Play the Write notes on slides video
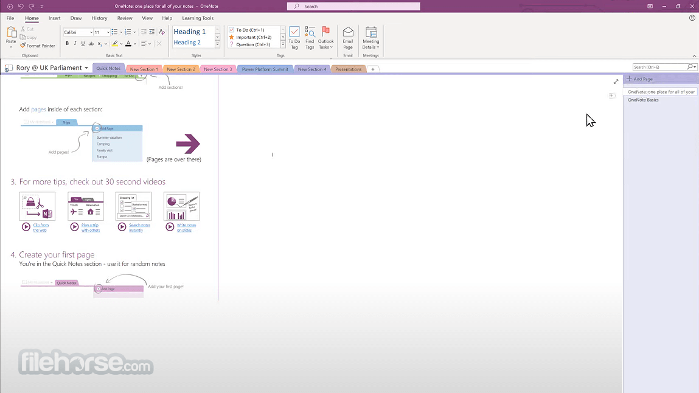This screenshot has height=393, width=699. tap(170, 227)
